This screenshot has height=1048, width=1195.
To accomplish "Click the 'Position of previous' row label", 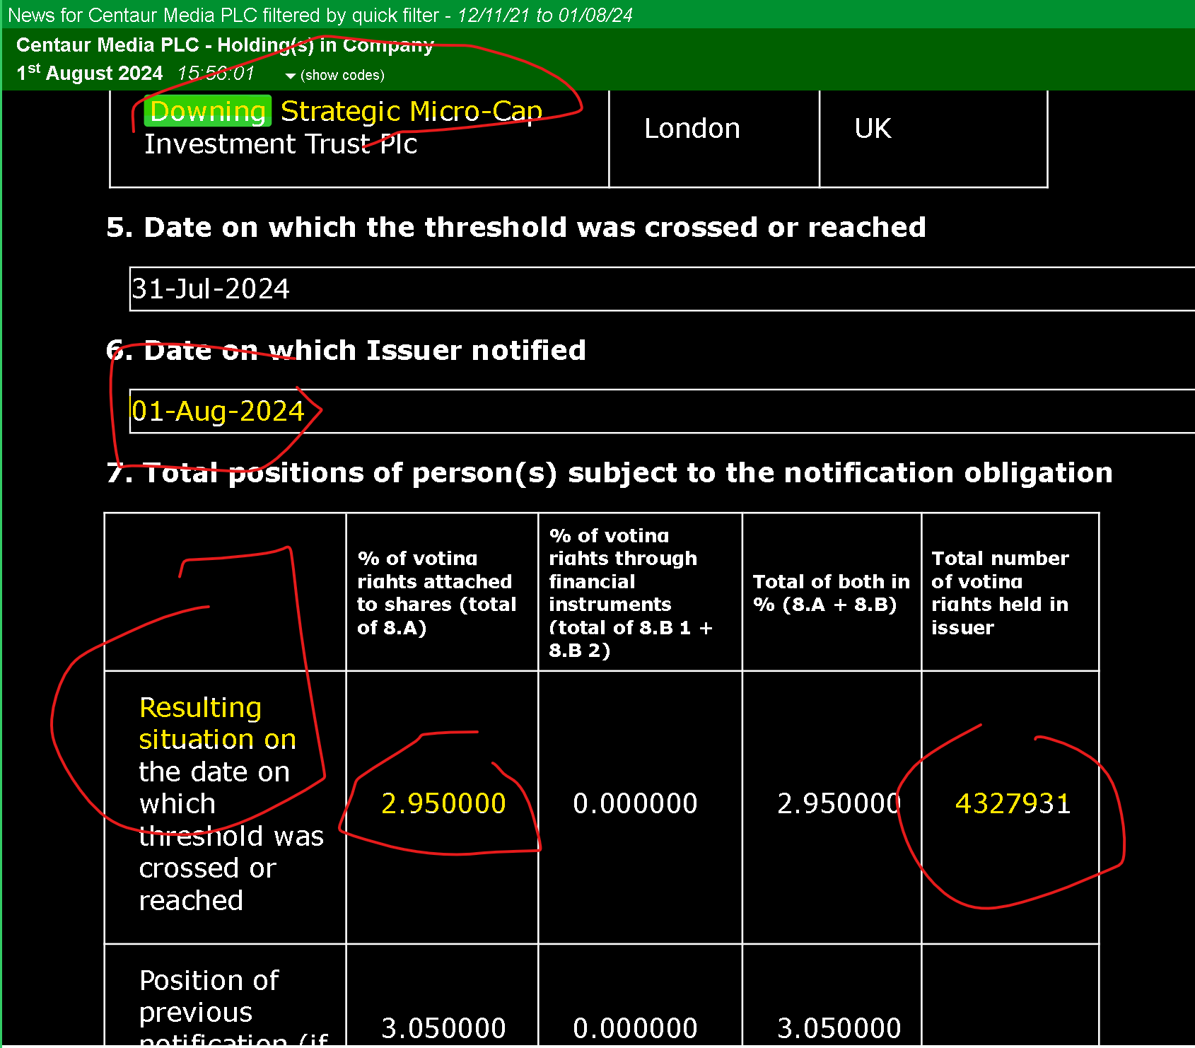I will pos(209,996).
